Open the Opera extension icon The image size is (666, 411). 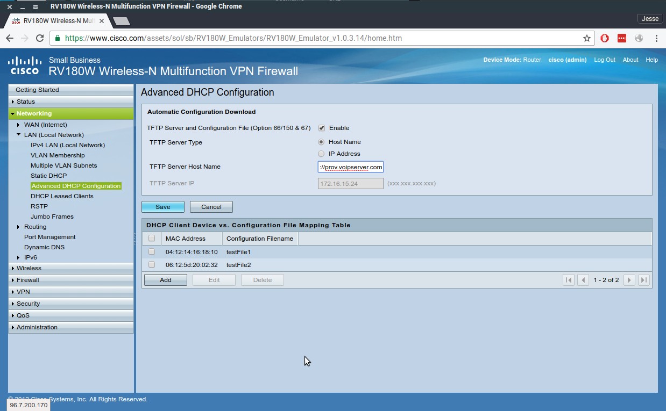pos(605,38)
